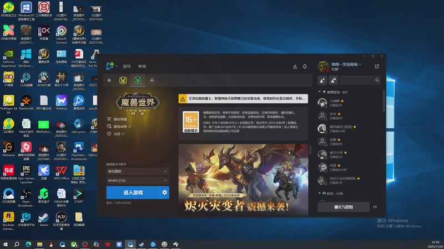This screenshot has height=249, width=444.
Task: Select the WeMod desktop icon
Action: [62, 103]
